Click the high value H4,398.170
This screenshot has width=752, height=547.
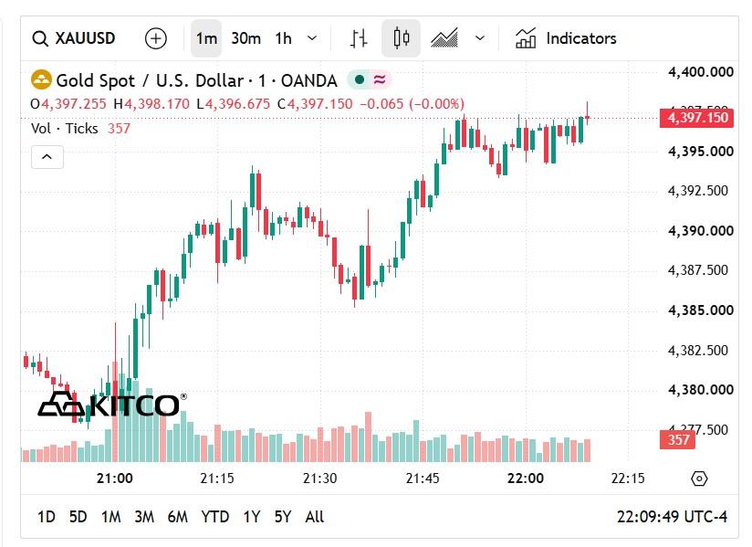[151, 104]
